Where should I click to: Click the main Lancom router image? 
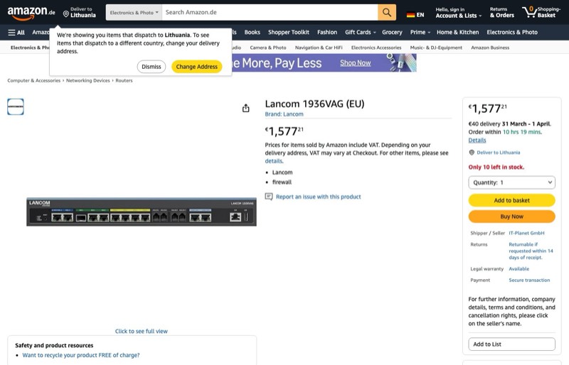coord(141,212)
